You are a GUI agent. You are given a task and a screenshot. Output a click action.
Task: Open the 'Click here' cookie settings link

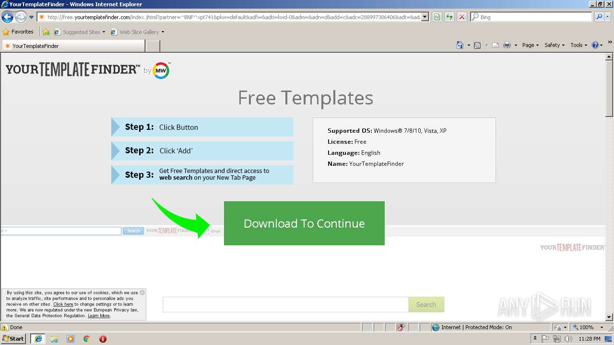pos(63,304)
